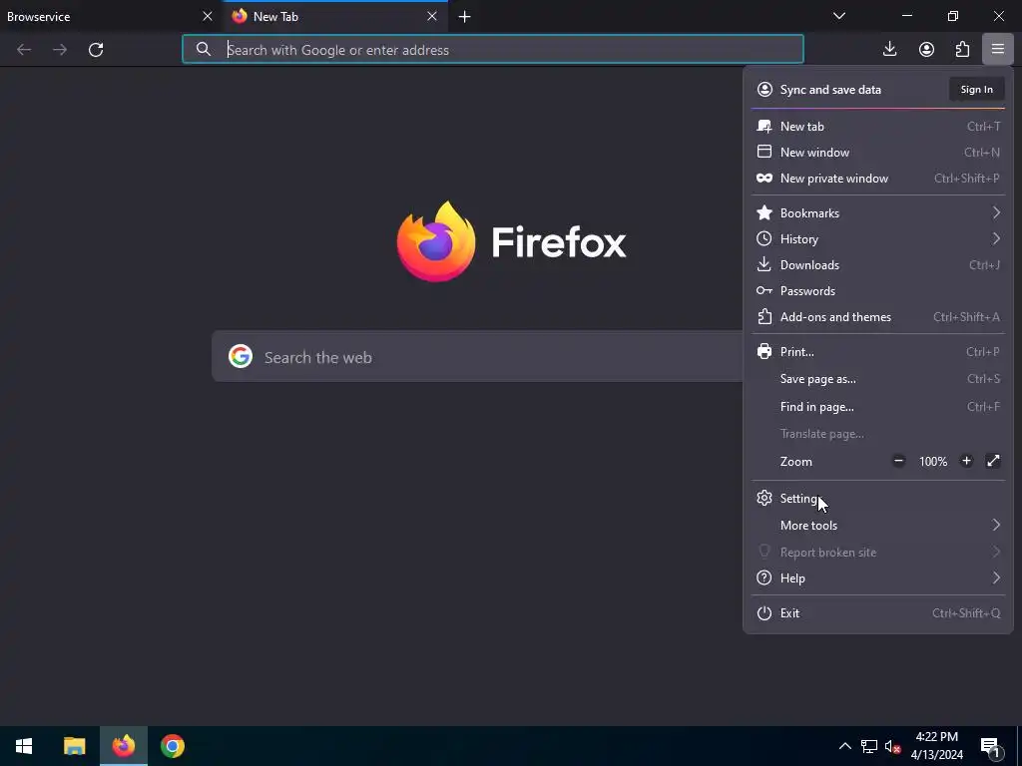This screenshot has height=766, width=1022.
Task: Select Print... from menu
Action: click(878, 352)
